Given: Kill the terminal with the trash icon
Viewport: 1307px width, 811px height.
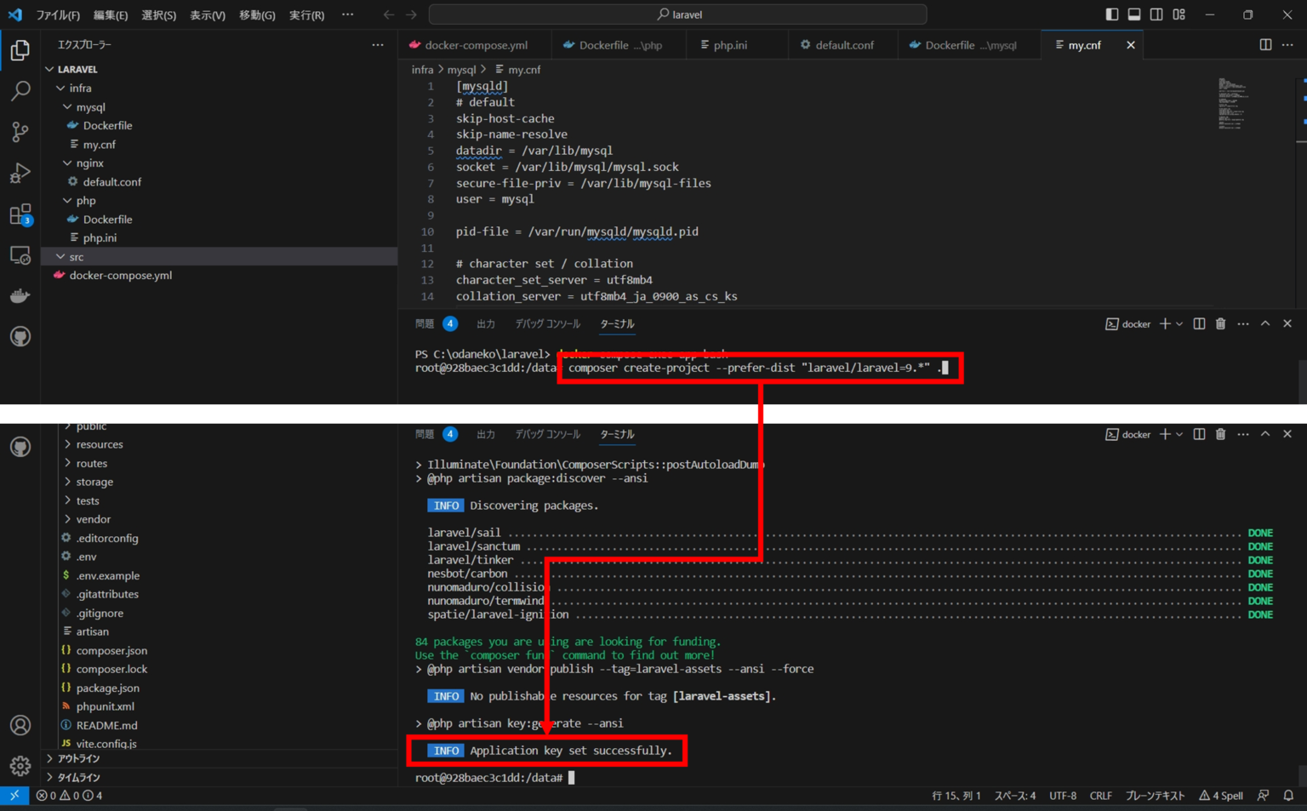Looking at the screenshot, I should tap(1221, 323).
